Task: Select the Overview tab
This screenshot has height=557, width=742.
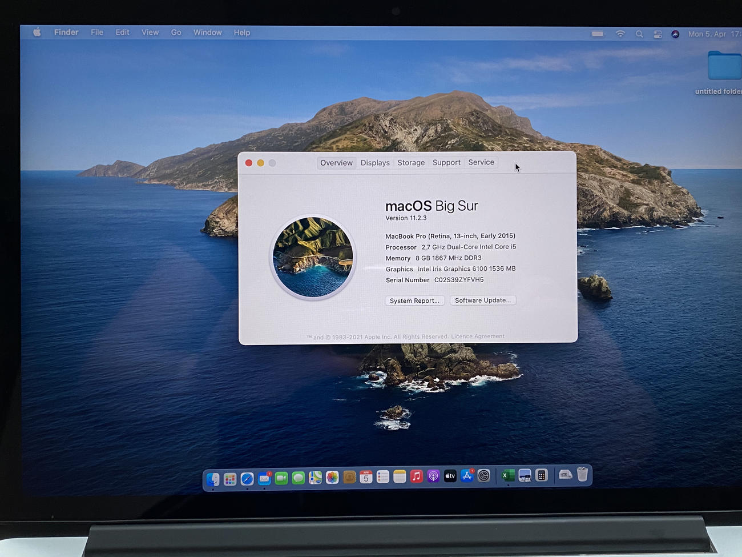Action: [336, 163]
